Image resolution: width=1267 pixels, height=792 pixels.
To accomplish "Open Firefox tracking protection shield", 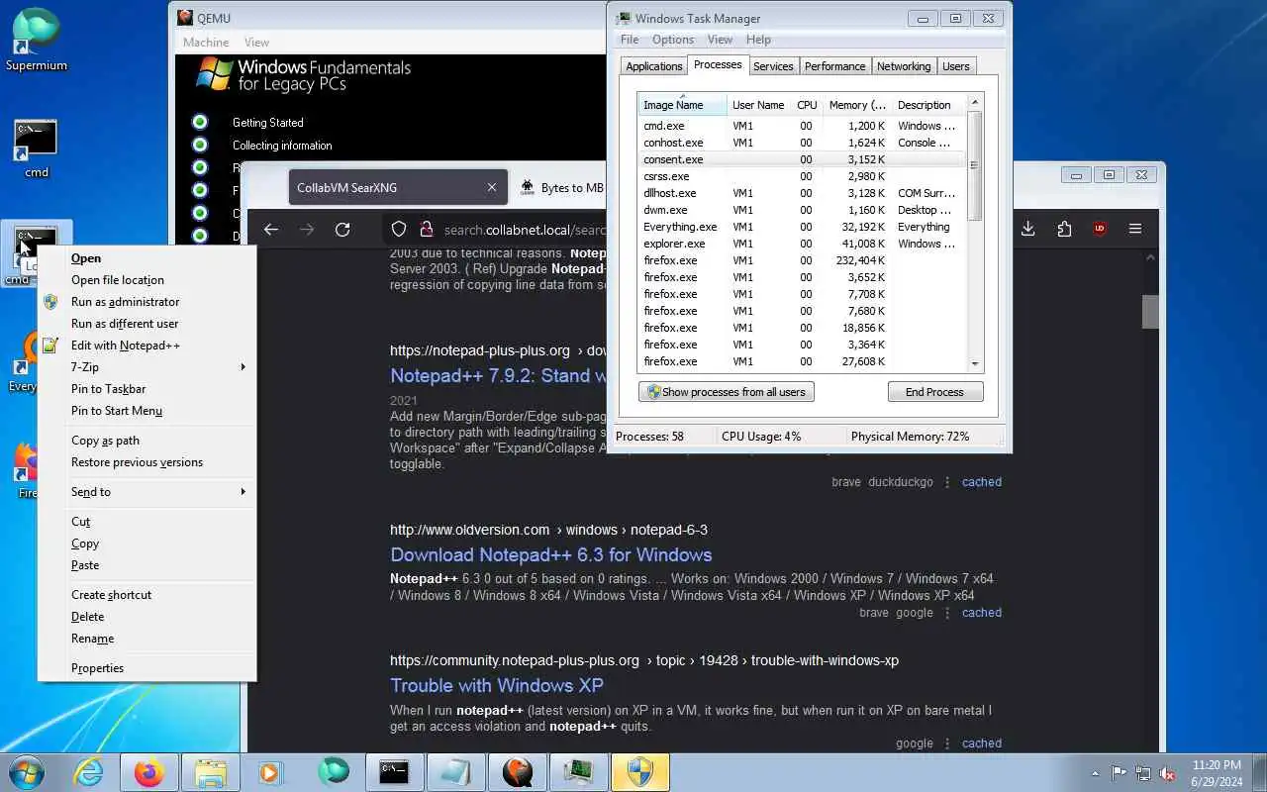I will 399,230.
